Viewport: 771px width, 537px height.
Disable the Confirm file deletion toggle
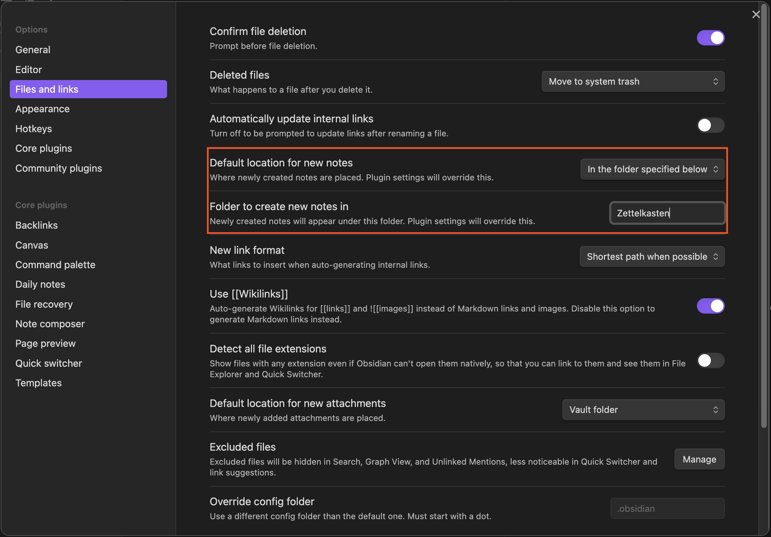coord(711,38)
